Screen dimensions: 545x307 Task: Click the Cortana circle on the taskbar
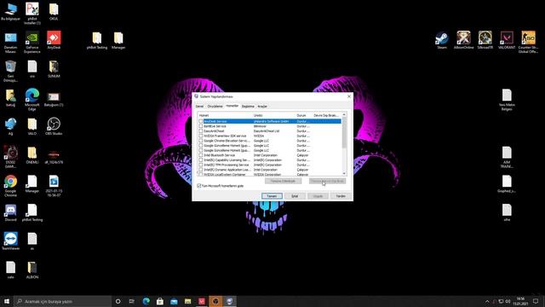118,301
